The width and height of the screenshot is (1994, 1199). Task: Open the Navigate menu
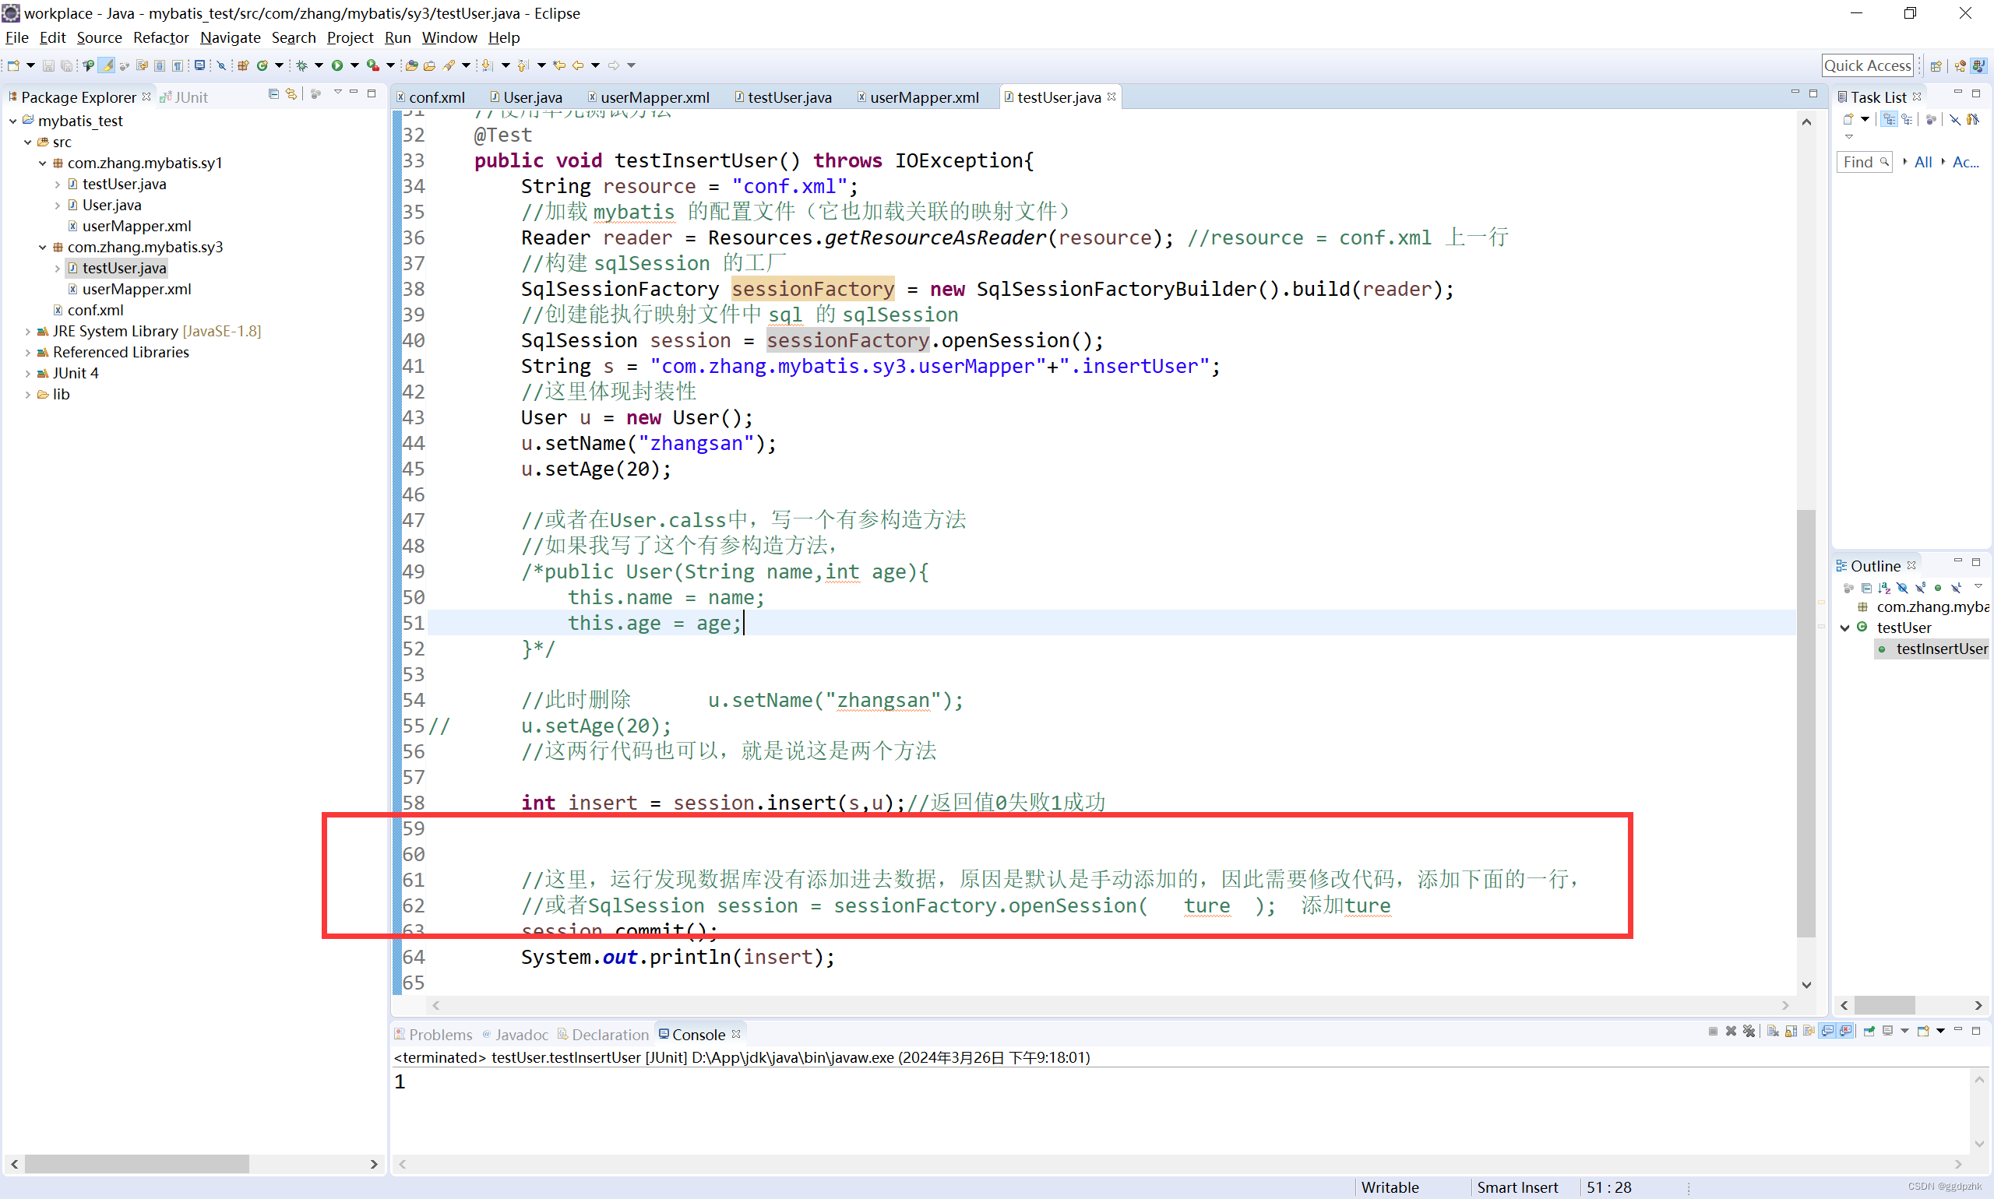tap(231, 37)
